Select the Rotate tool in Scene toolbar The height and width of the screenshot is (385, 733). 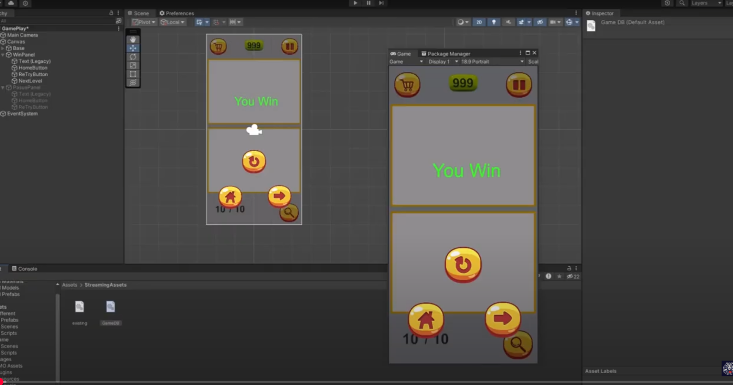click(133, 57)
